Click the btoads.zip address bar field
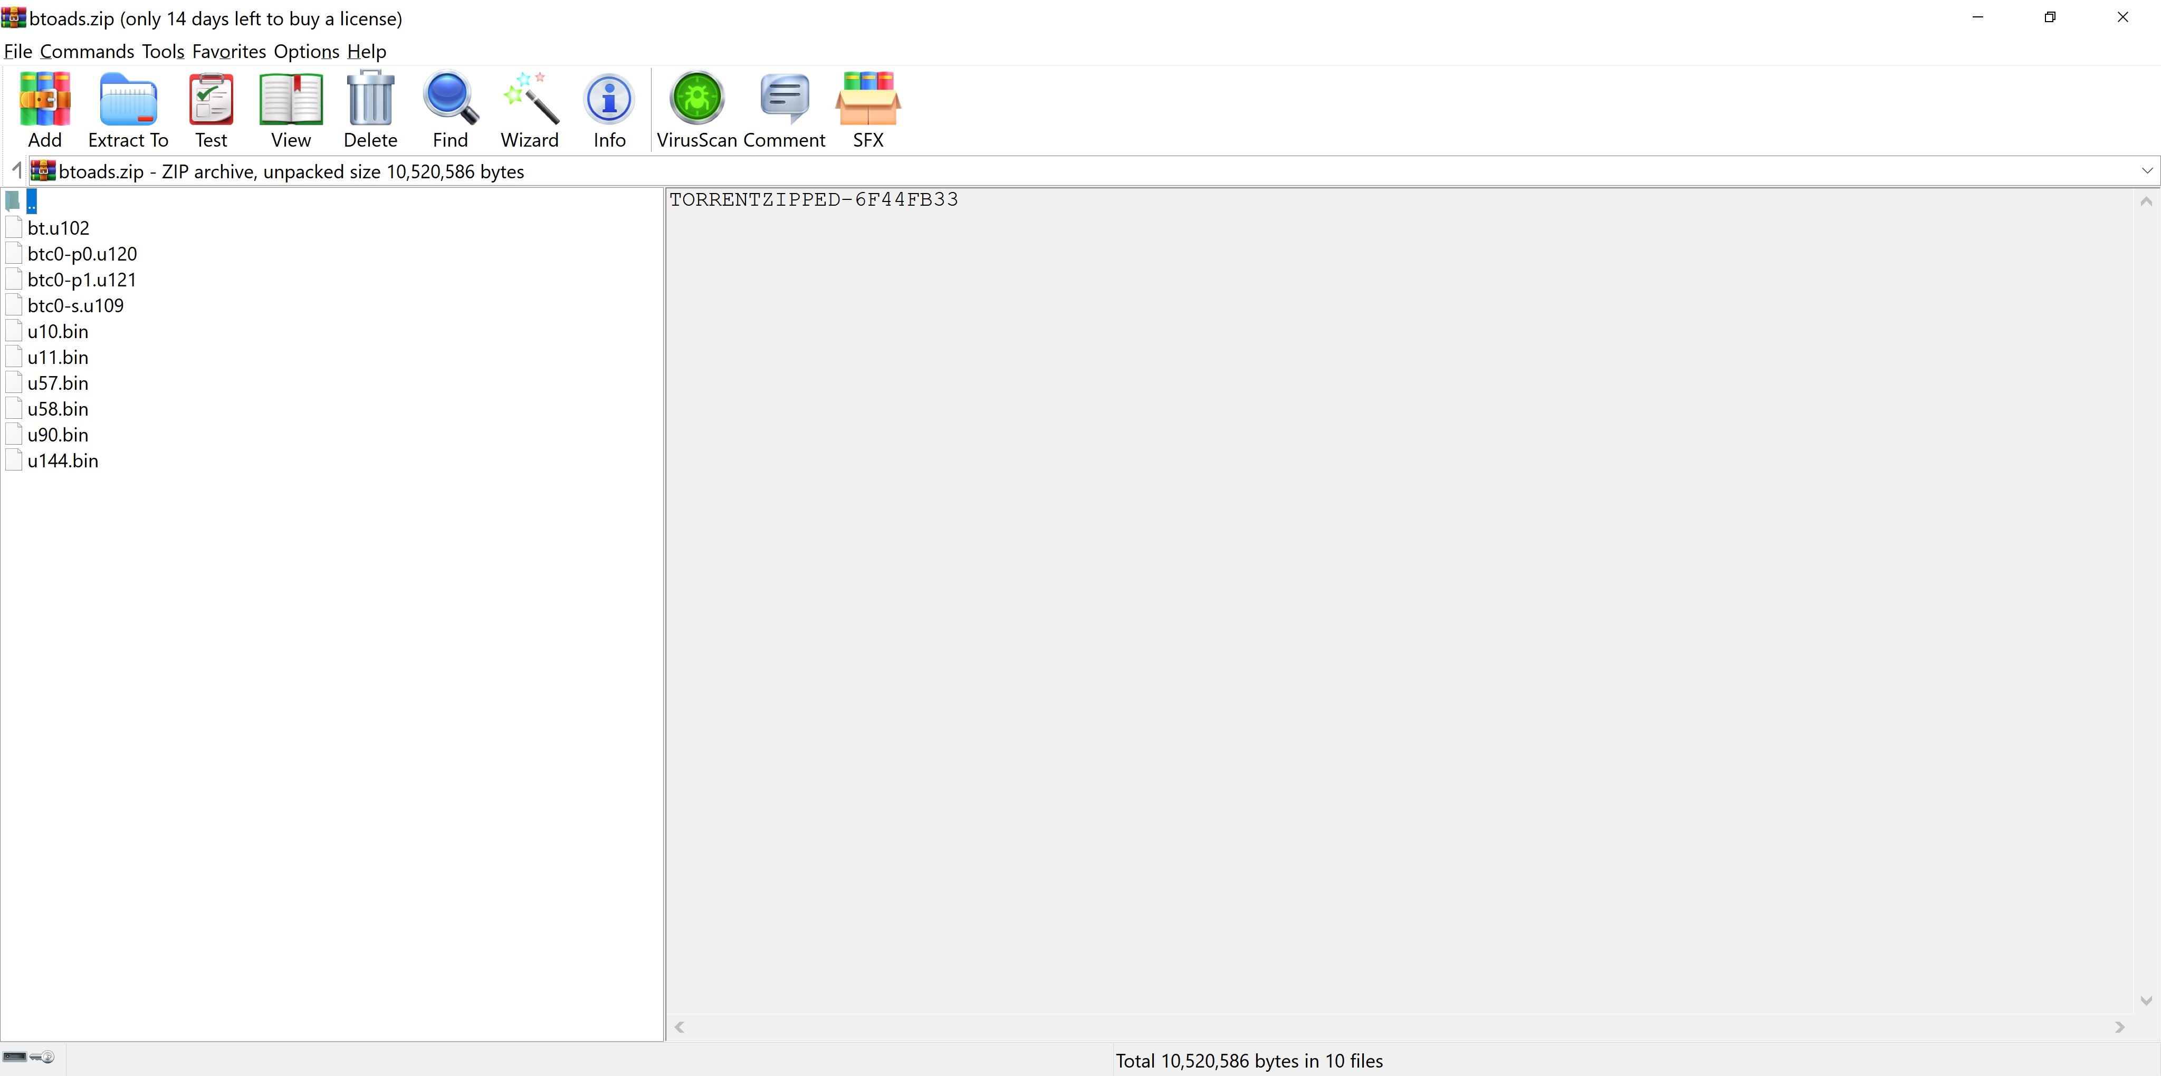2161x1076 pixels. [x=1094, y=171]
